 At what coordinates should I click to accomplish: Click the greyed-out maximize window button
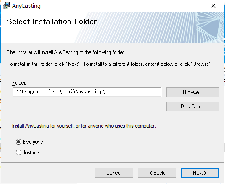pyautogui.click(x=193, y=6)
